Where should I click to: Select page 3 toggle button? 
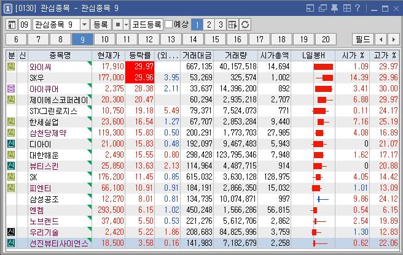[x=221, y=25]
